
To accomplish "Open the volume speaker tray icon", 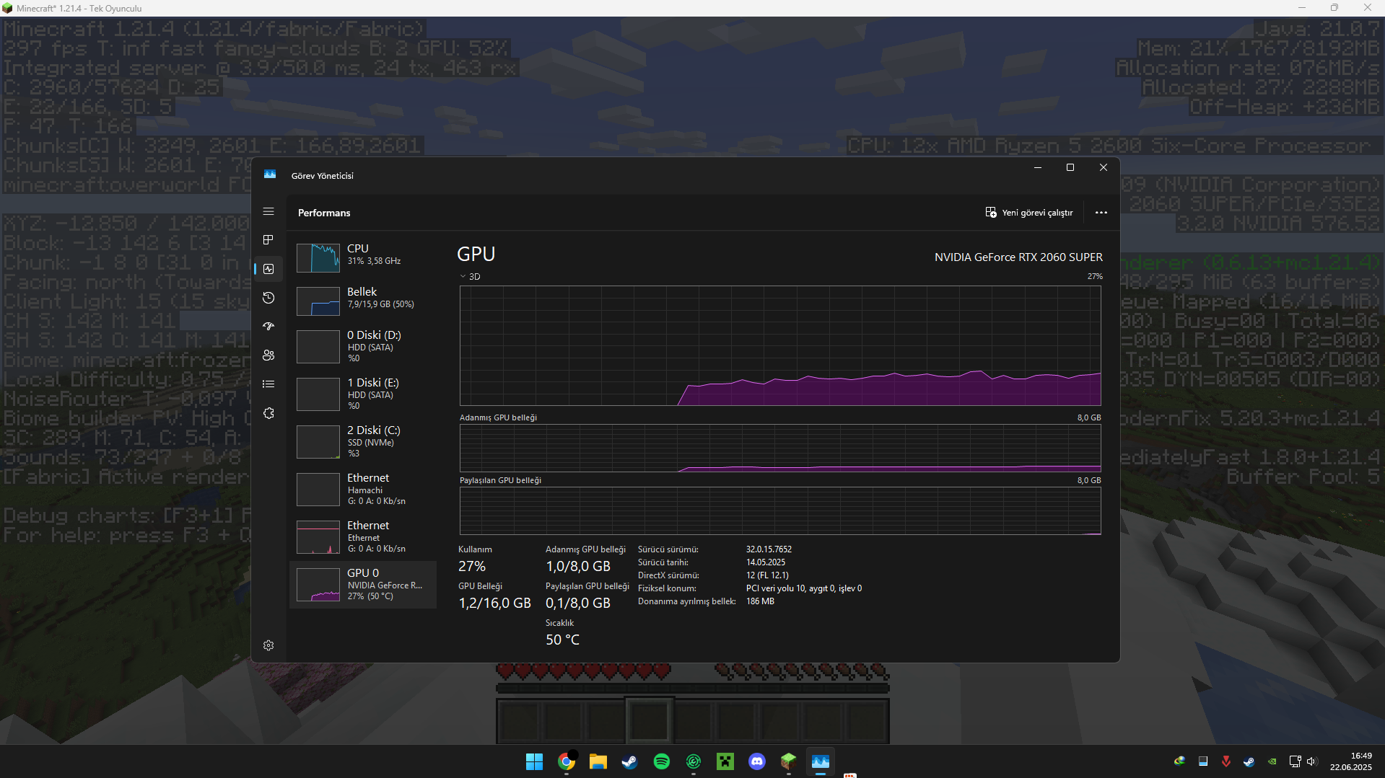I will [x=1311, y=761].
